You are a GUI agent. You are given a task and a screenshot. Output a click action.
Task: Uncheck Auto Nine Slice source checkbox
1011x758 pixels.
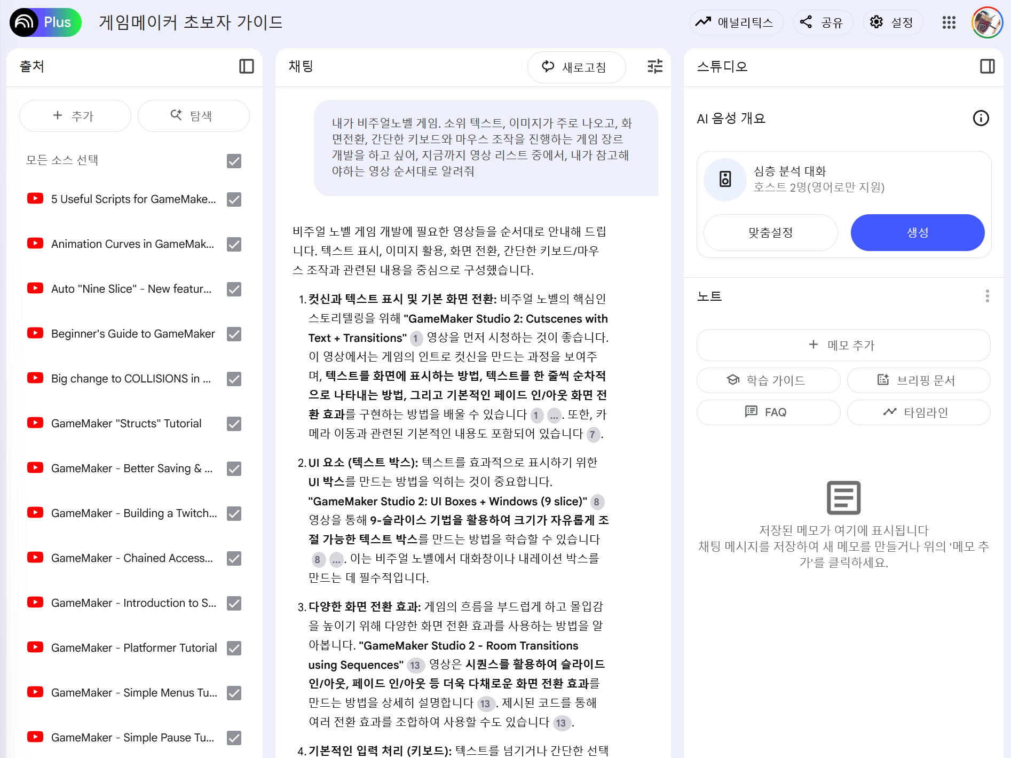click(x=234, y=289)
